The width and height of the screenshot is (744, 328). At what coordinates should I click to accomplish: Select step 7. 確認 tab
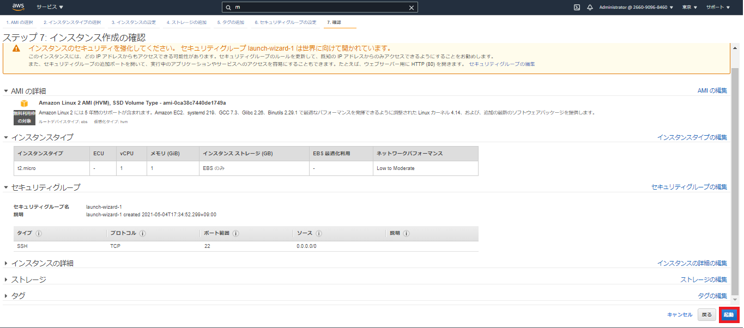click(334, 22)
